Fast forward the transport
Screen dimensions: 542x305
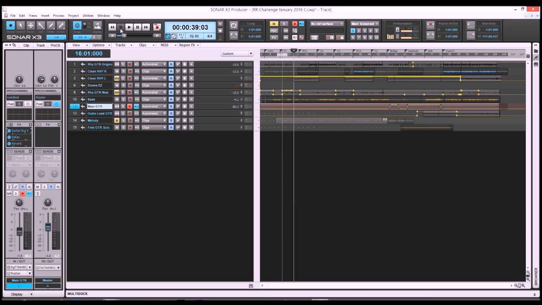coord(146,27)
